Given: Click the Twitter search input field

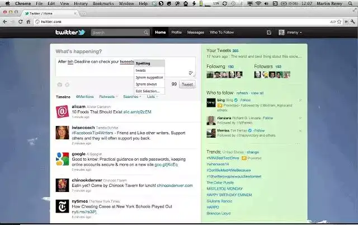Looking at the screenshot, I should pyautogui.click(x=117, y=32).
